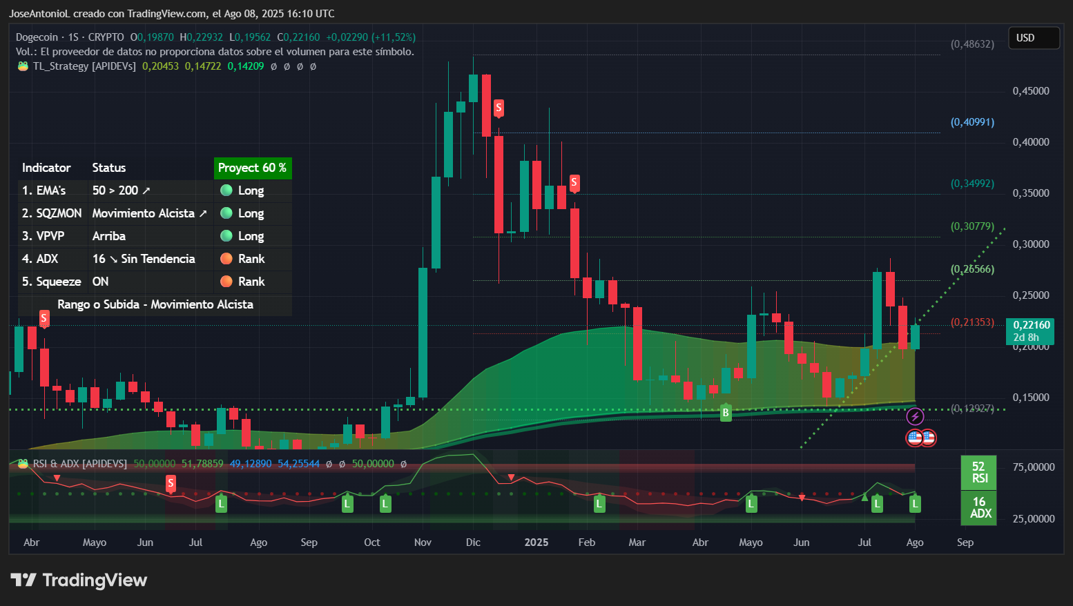Image resolution: width=1073 pixels, height=606 pixels.
Task: Select the S sell marker at April 2024
Action: pyautogui.click(x=44, y=318)
